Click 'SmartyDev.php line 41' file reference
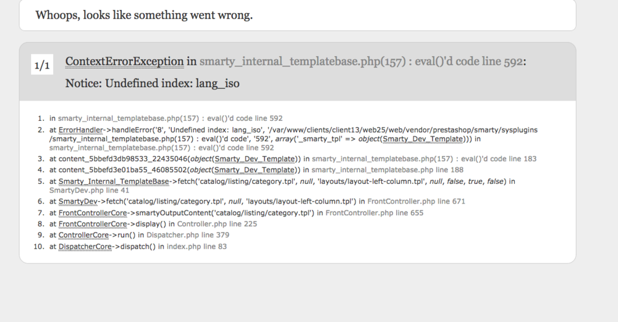 pyautogui.click(x=89, y=190)
